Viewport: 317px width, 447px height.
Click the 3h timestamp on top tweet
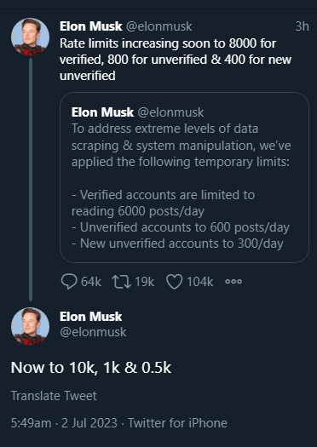(302, 26)
